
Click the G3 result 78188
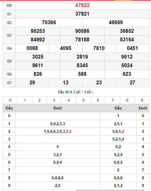(82, 40)
